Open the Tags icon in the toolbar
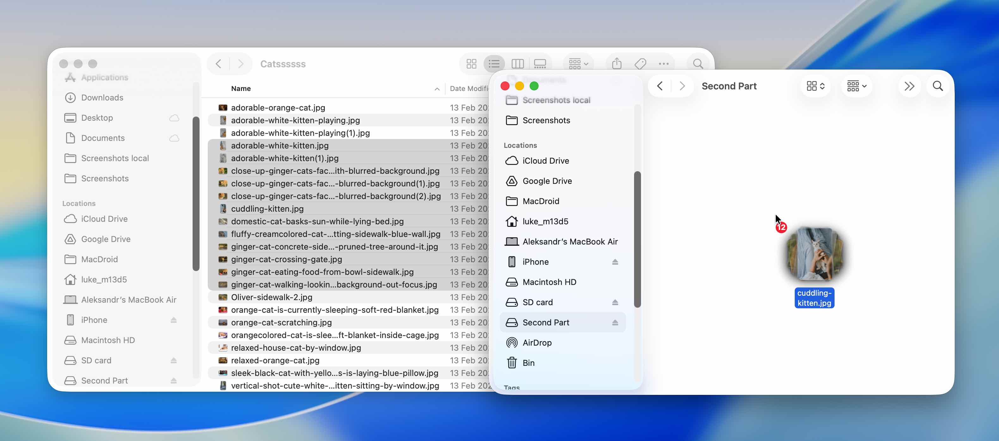 [x=640, y=63]
